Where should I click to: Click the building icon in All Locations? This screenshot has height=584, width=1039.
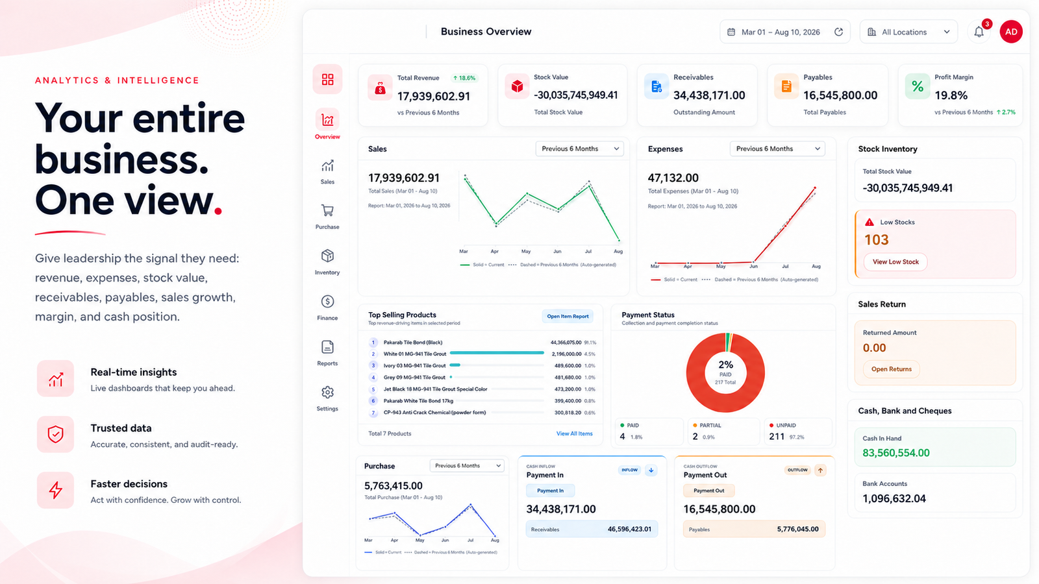872,32
